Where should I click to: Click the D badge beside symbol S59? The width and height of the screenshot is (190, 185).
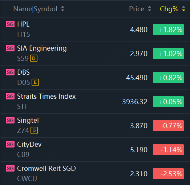tap(34, 58)
